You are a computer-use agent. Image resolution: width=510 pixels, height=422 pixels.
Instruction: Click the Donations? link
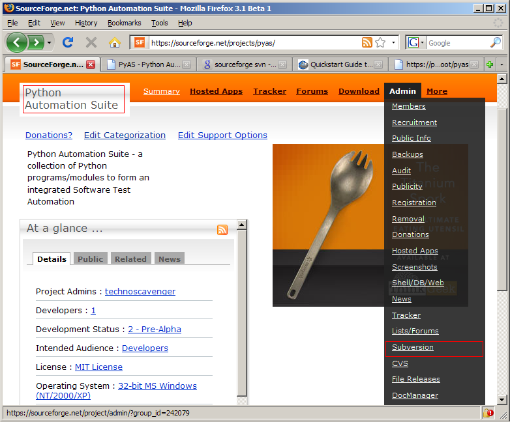[49, 135]
